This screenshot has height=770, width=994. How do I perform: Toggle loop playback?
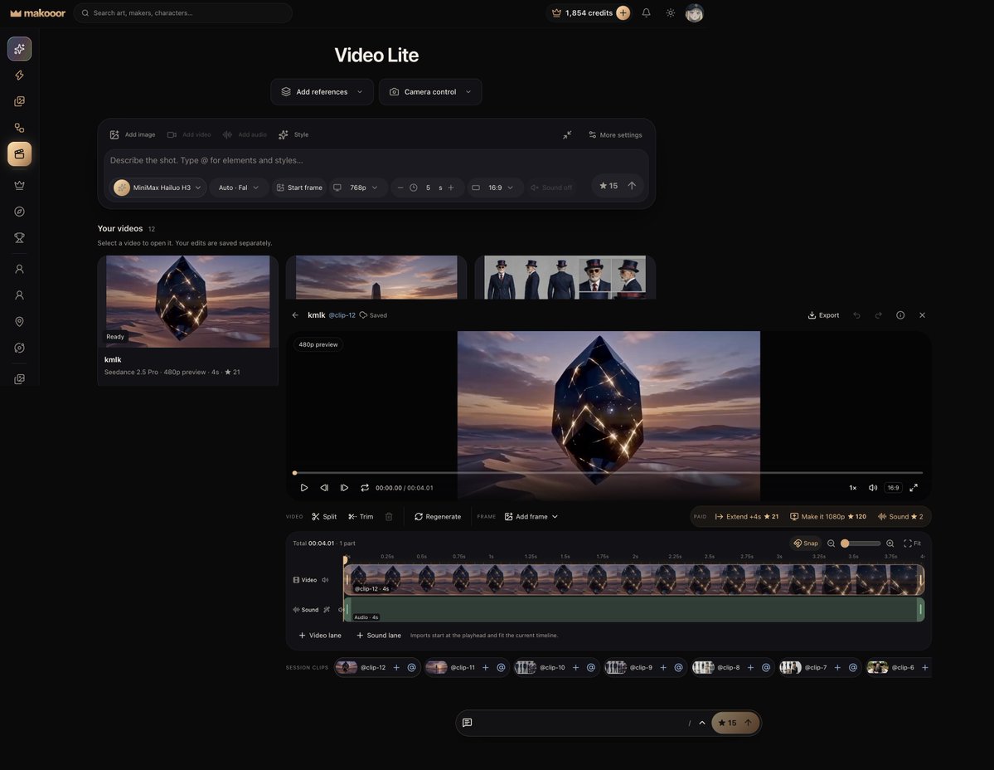(365, 488)
